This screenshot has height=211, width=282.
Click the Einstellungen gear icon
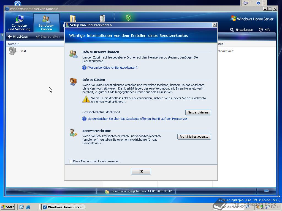232,30
